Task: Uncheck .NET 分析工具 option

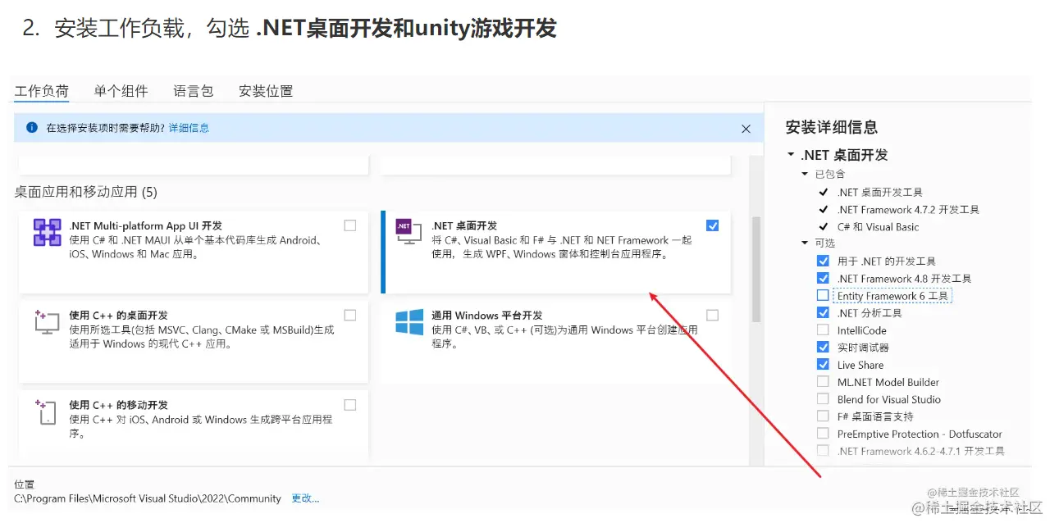Action: [x=823, y=312]
